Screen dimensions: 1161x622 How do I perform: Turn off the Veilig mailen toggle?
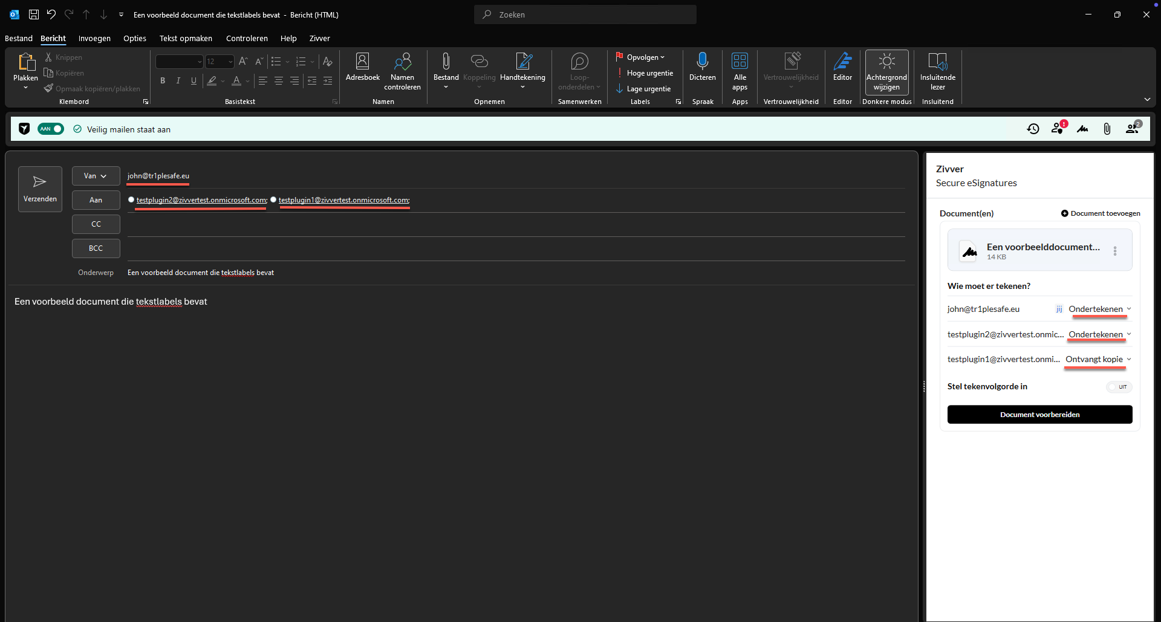pos(51,129)
